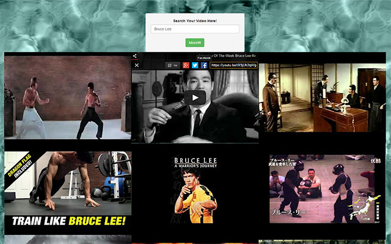Click the Bruce Lee A Warrior's Journey title text
Viewport: 391px width, 244px height.
click(195, 164)
